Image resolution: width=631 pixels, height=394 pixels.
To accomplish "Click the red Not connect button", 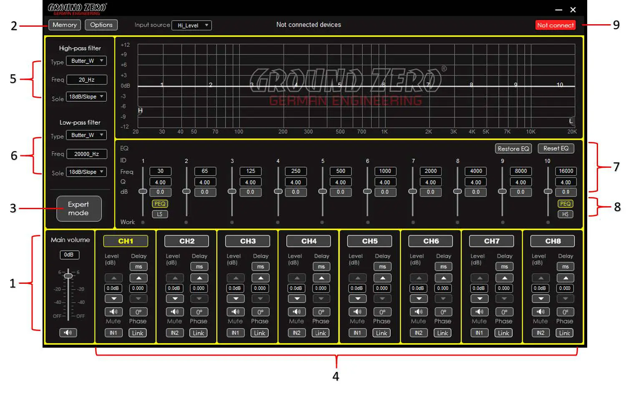I will coord(556,25).
